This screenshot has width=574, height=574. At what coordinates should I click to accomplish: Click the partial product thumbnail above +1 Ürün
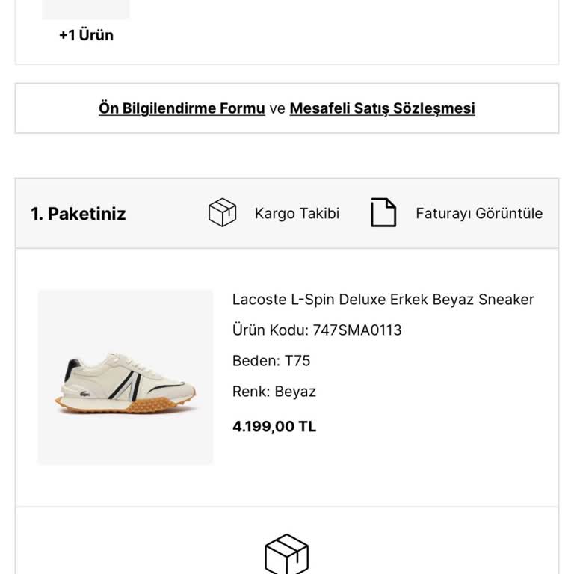(86, 9)
